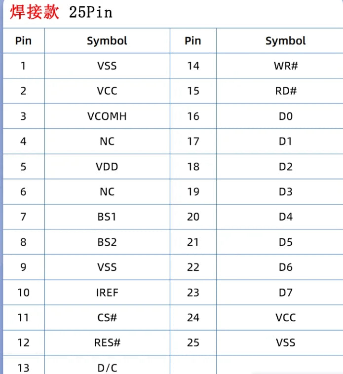Select the 25Pin heading text
This screenshot has width=343, height=374.
tap(91, 12)
